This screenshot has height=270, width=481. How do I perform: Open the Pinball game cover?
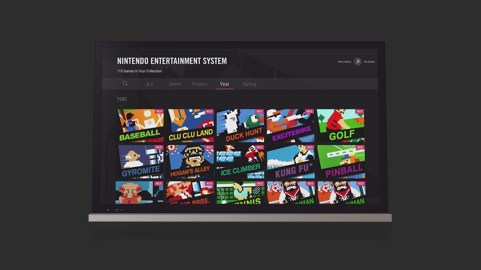(x=341, y=161)
